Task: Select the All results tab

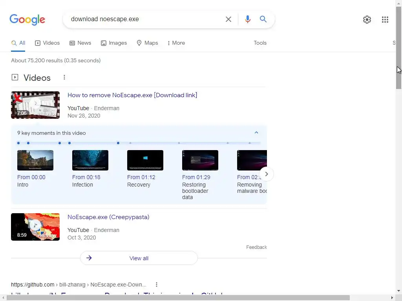Action: (18, 43)
